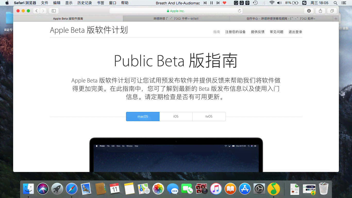Open the 指南 navigation link
The width and height of the screenshot is (352, 198).
click(x=217, y=32)
